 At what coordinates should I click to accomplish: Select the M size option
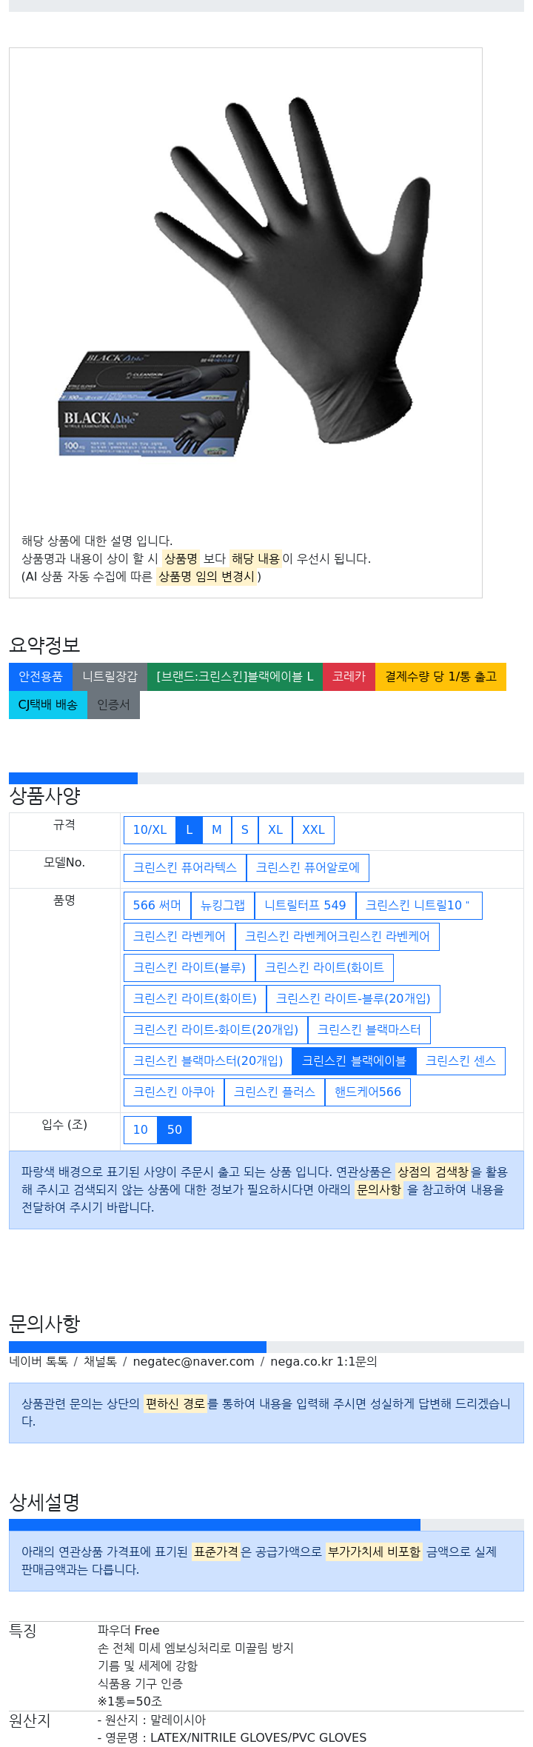[217, 830]
